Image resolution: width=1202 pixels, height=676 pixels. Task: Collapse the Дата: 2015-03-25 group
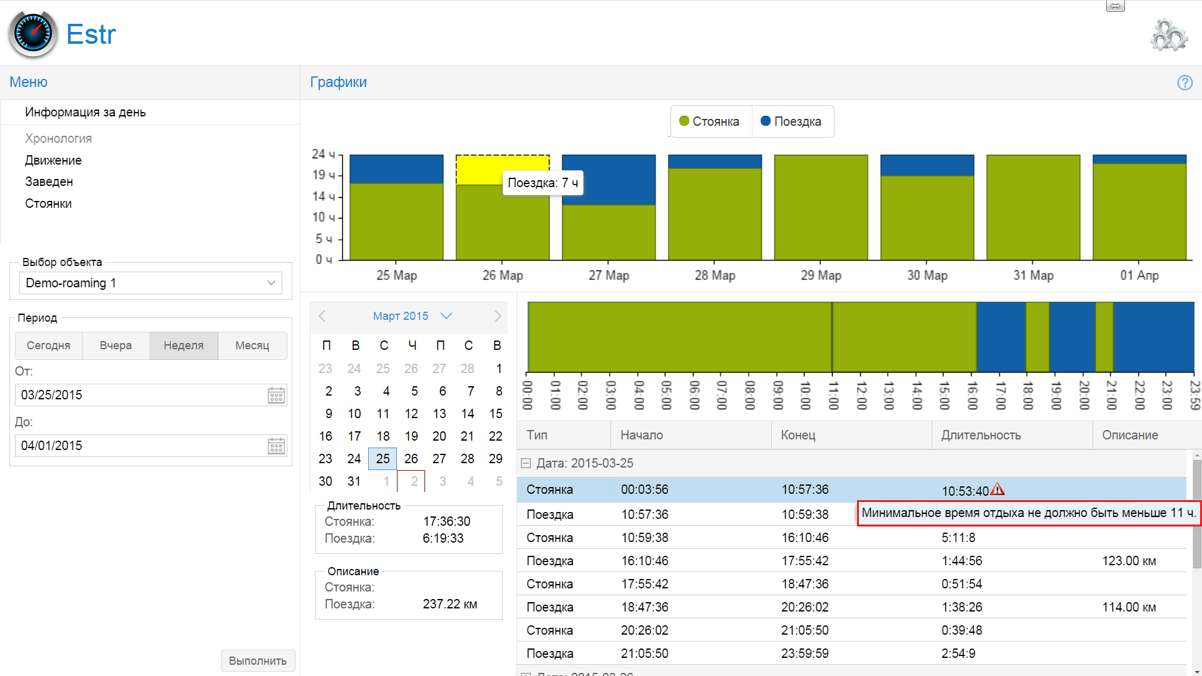click(526, 463)
